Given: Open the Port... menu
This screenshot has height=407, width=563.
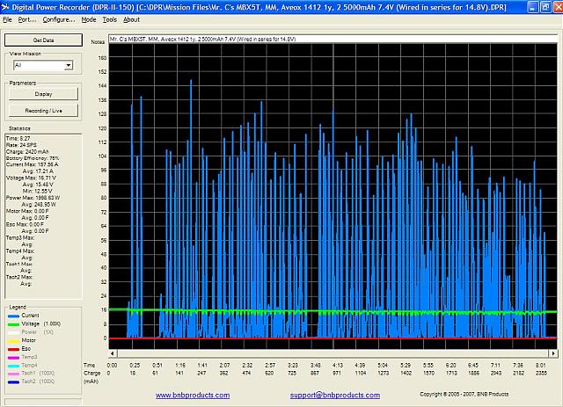Looking at the screenshot, I should (x=26, y=18).
